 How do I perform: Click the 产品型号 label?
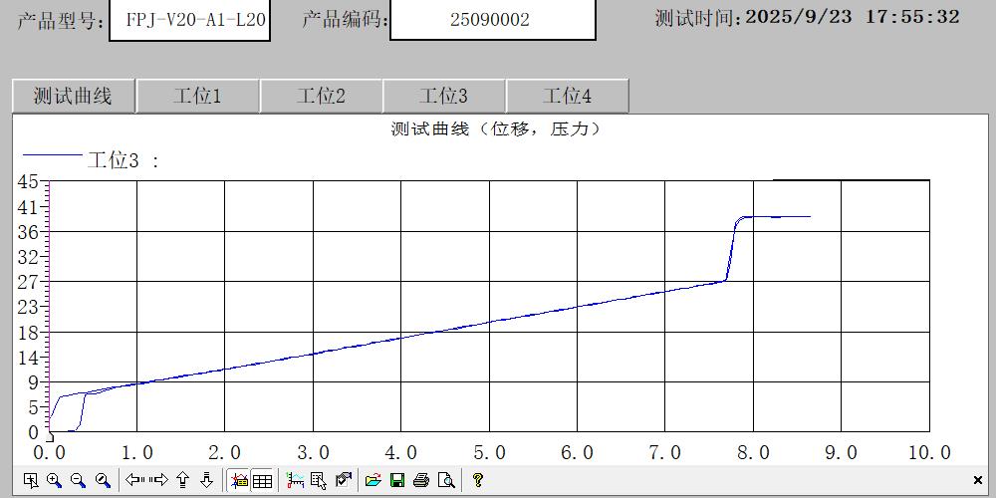[61, 20]
